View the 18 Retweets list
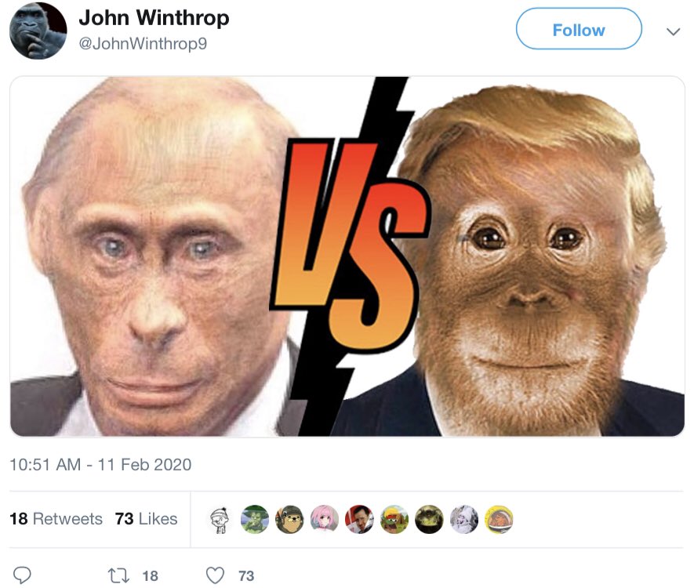The width and height of the screenshot is (694, 588). pyautogui.click(x=56, y=519)
